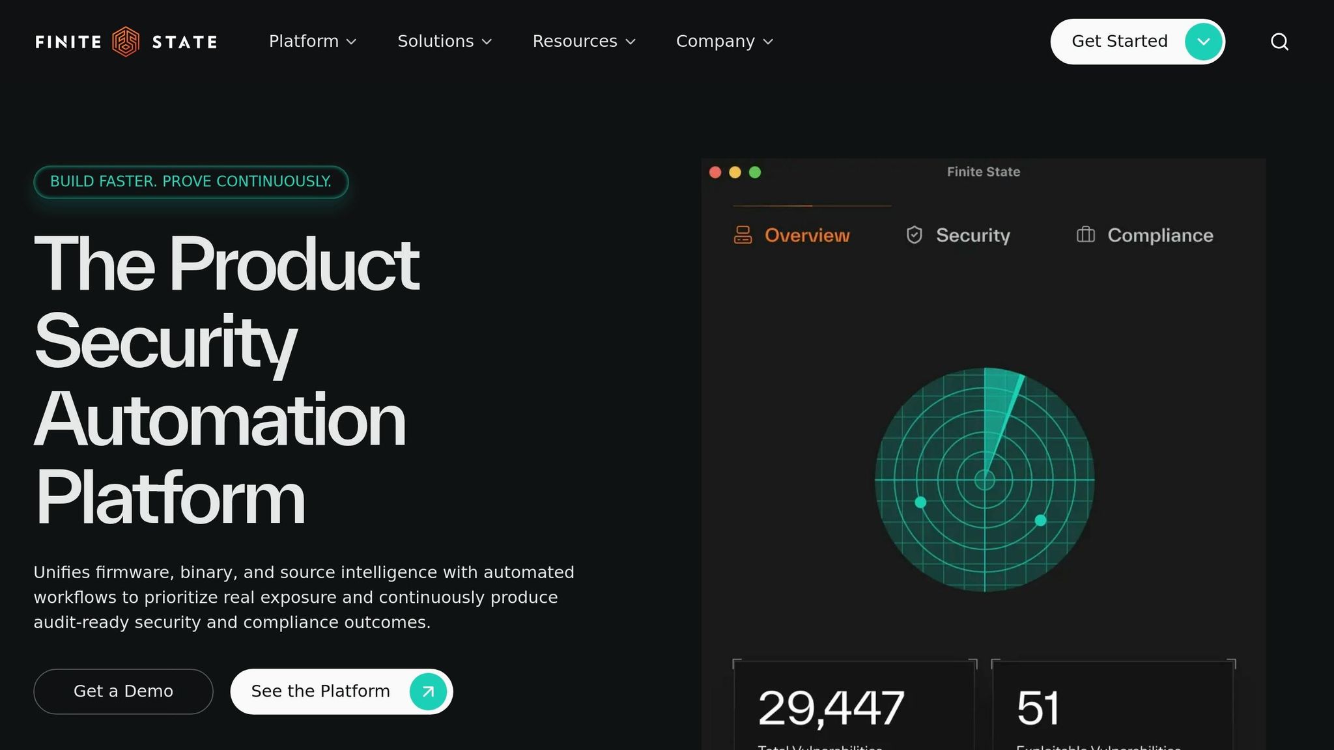Screen dimensions: 1334x750
Task: Switch to the Compliance tab
Action: 1144,235
